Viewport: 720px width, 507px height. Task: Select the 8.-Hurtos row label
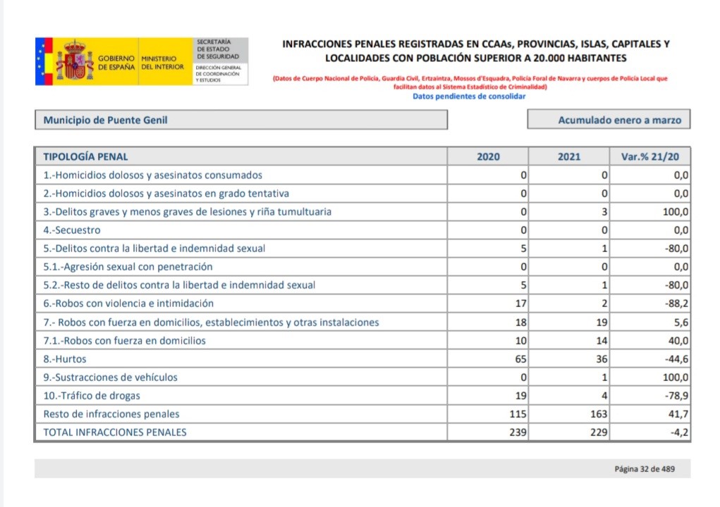67,358
